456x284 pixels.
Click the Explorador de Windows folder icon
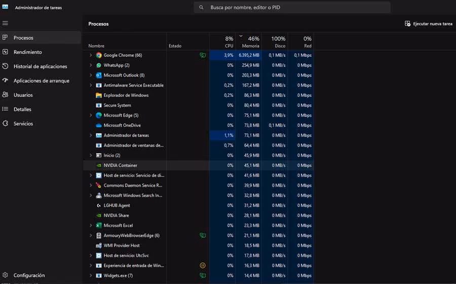tap(99, 95)
